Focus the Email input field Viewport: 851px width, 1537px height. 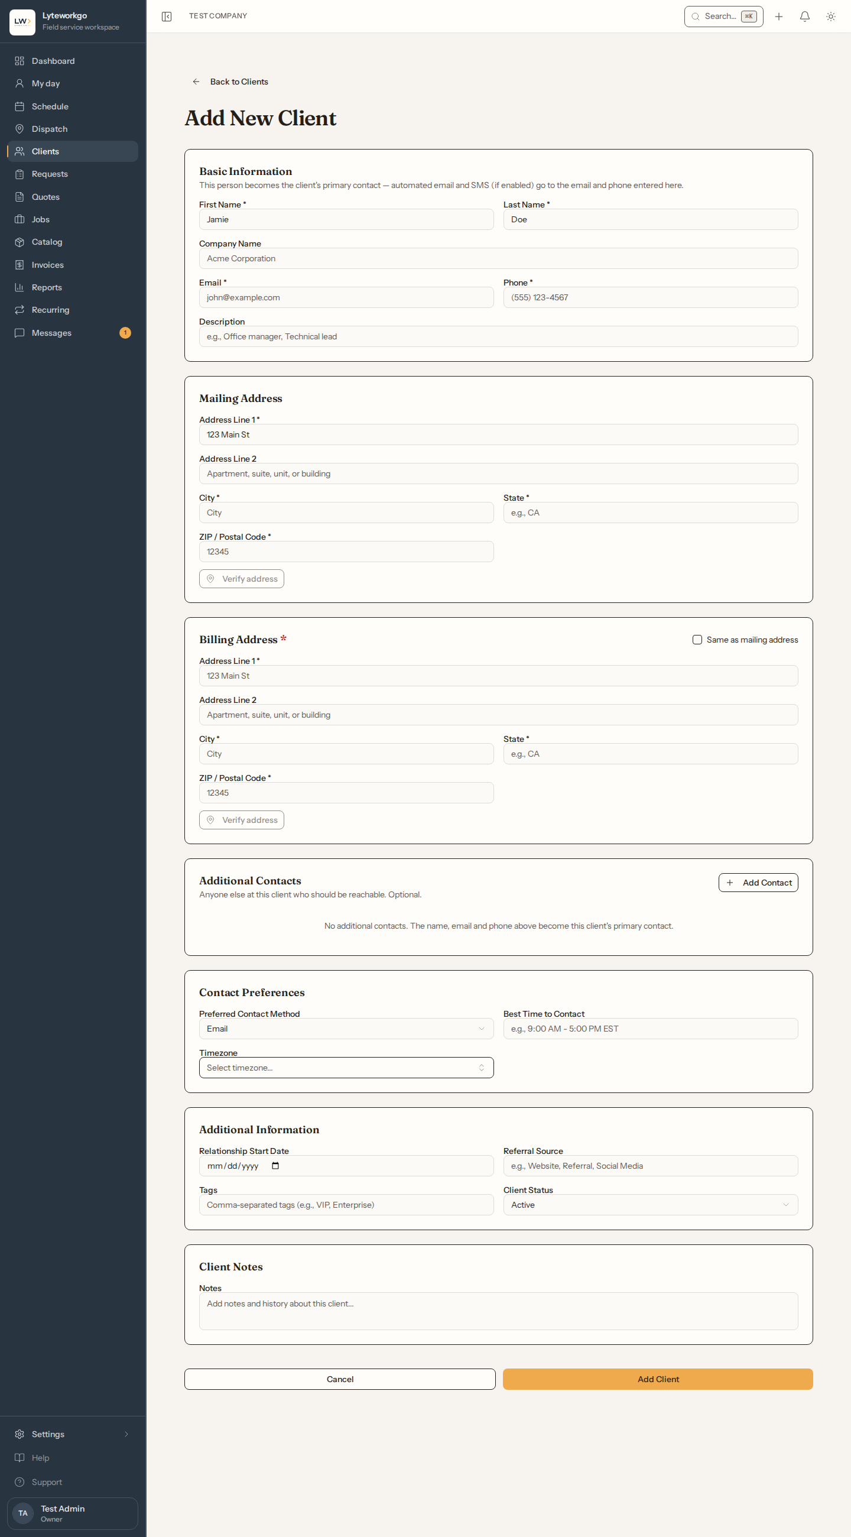click(x=346, y=297)
